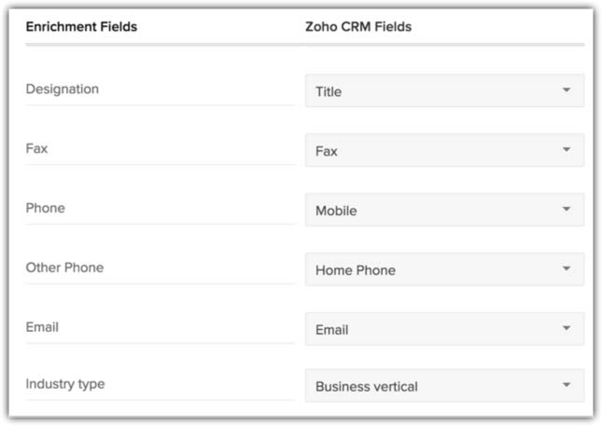Select the Designation enrichment field
Viewport: 602px width, 426px height.
click(x=63, y=89)
